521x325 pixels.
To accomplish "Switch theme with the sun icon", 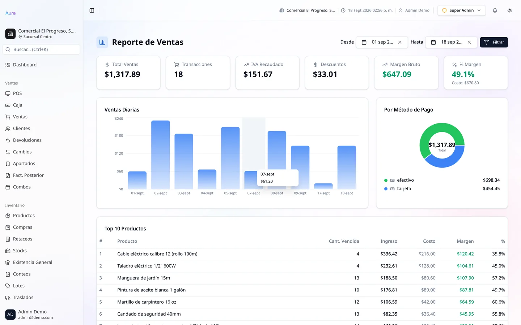I will [510, 10].
